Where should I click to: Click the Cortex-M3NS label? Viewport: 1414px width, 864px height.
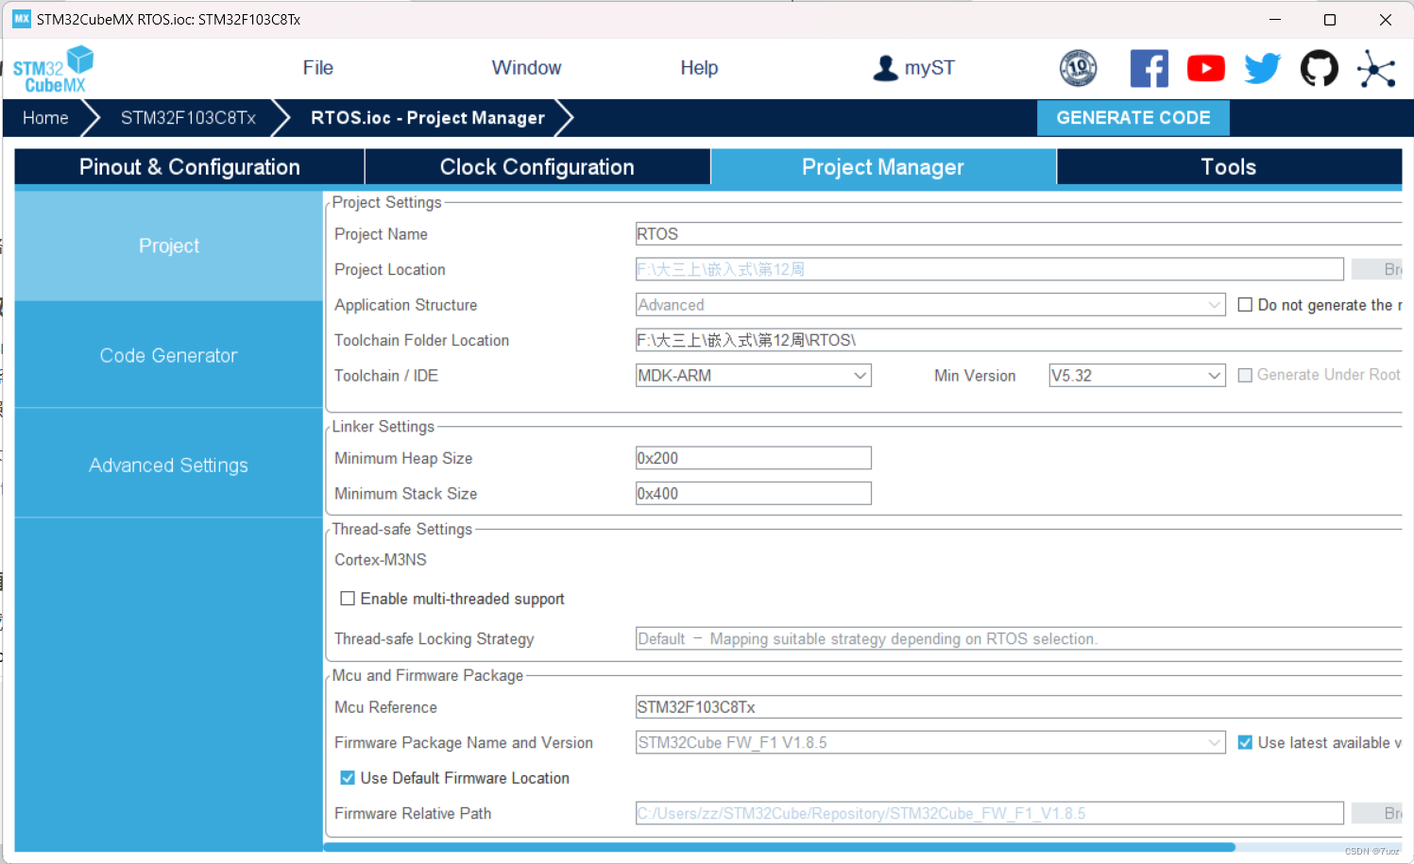point(381,560)
